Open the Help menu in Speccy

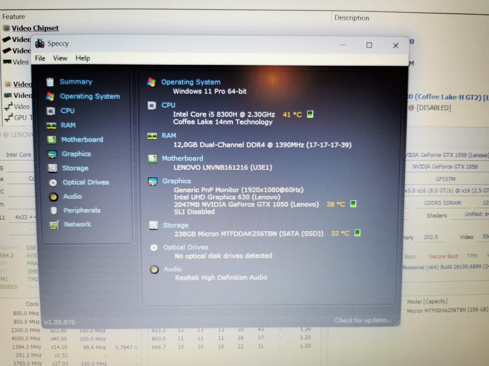83,58
